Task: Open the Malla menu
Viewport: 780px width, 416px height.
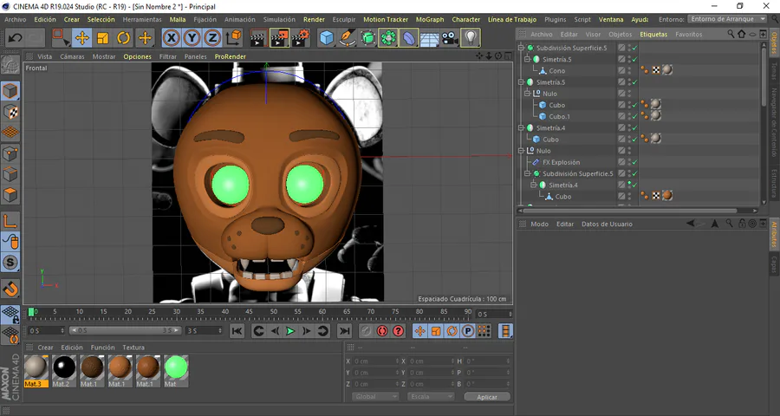Action: click(x=178, y=19)
